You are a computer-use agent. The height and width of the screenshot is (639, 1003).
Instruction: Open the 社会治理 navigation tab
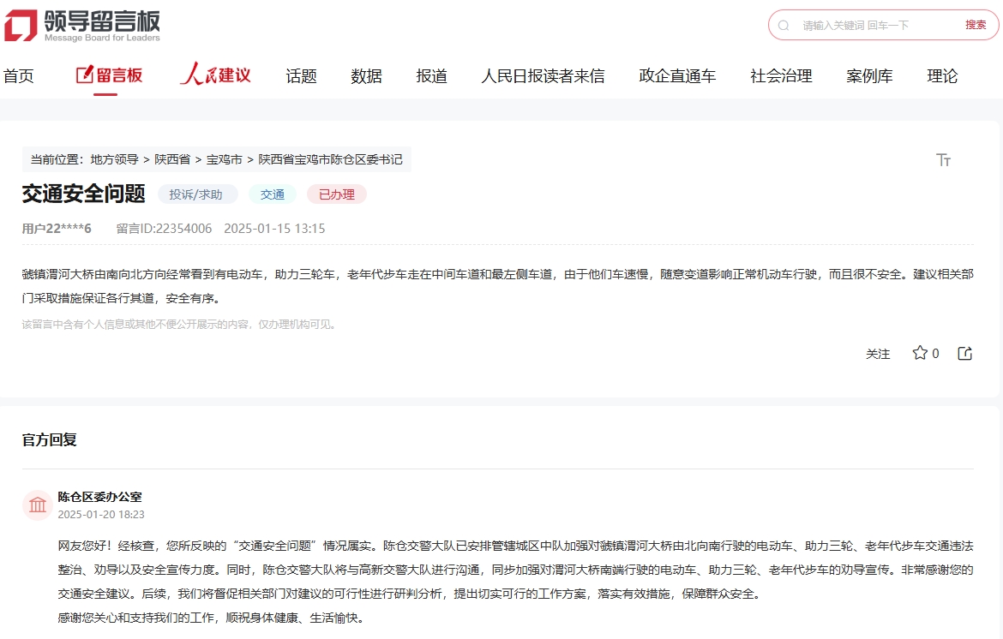tap(781, 76)
